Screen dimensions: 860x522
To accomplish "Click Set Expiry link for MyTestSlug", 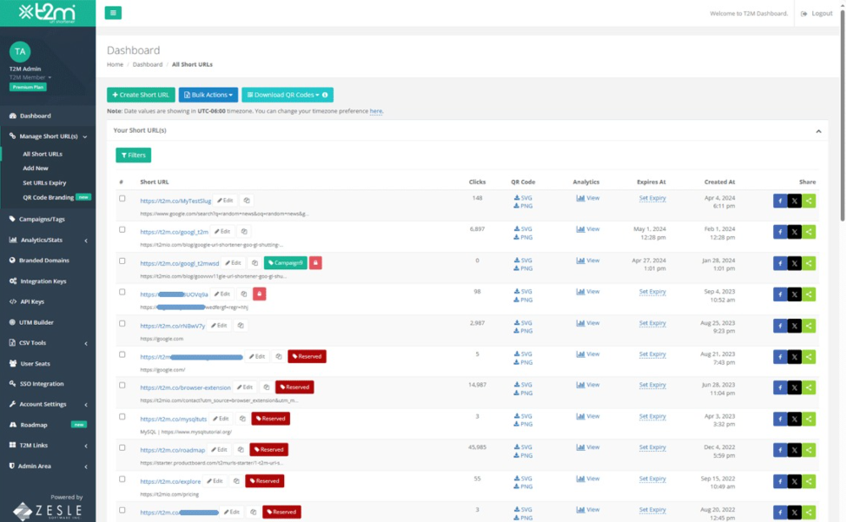I will (x=652, y=198).
